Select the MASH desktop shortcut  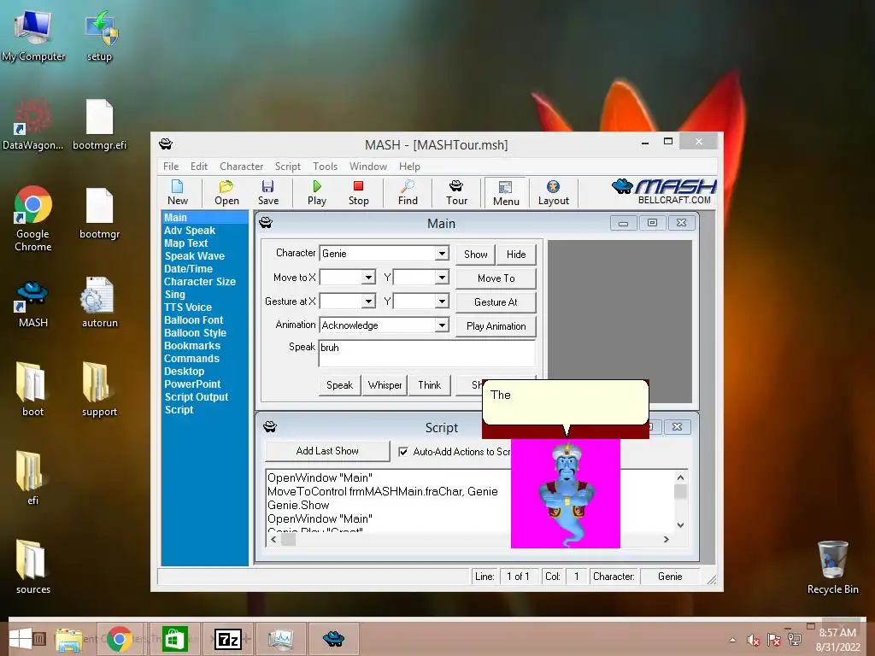click(33, 304)
